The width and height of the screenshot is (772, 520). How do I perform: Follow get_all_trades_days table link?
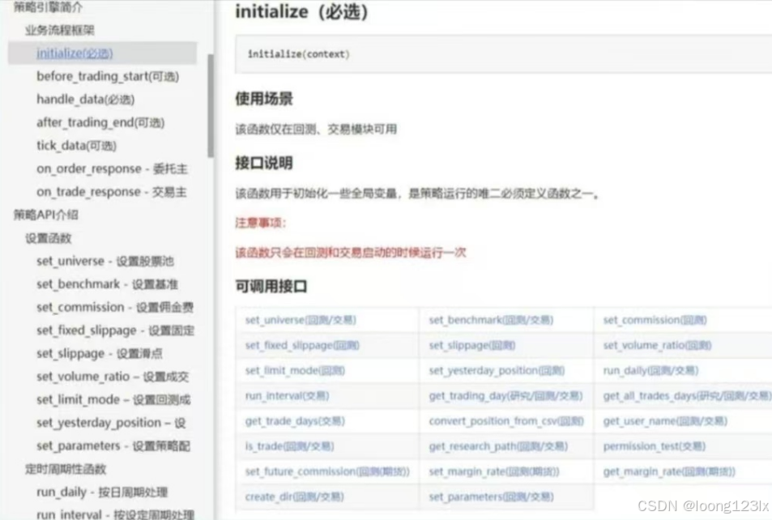687,396
